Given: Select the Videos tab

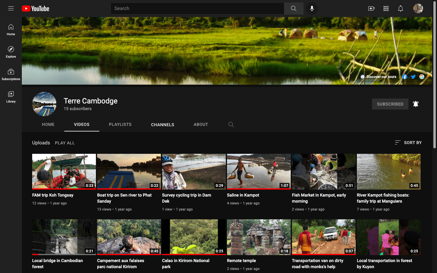Looking at the screenshot, I should (82, 124).
